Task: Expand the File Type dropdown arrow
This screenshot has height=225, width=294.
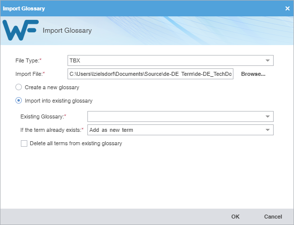Action: 268,60
